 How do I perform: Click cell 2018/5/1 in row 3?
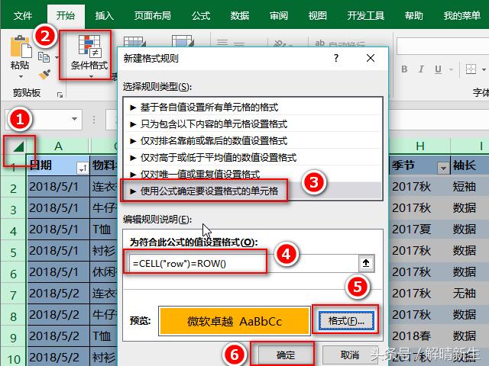point(59,208)
